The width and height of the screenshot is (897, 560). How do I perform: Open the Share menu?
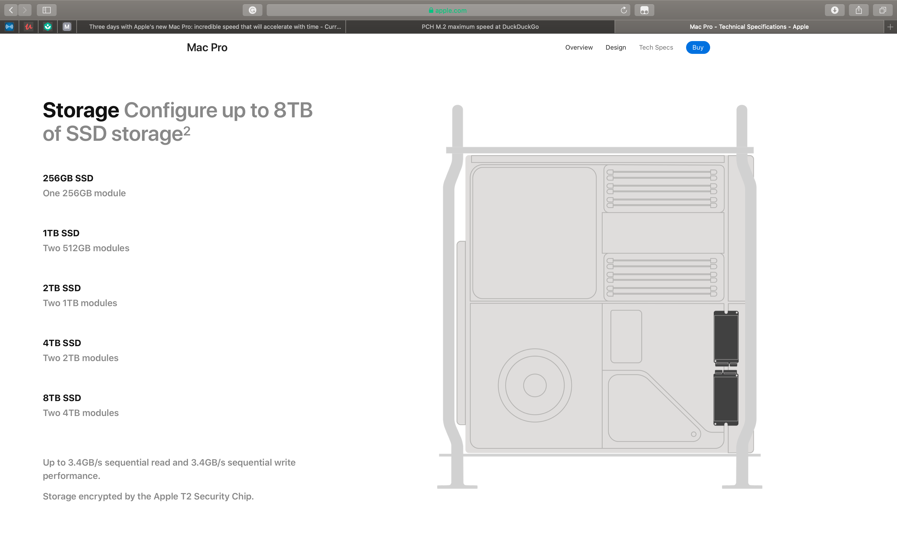[x=859, y=10]
